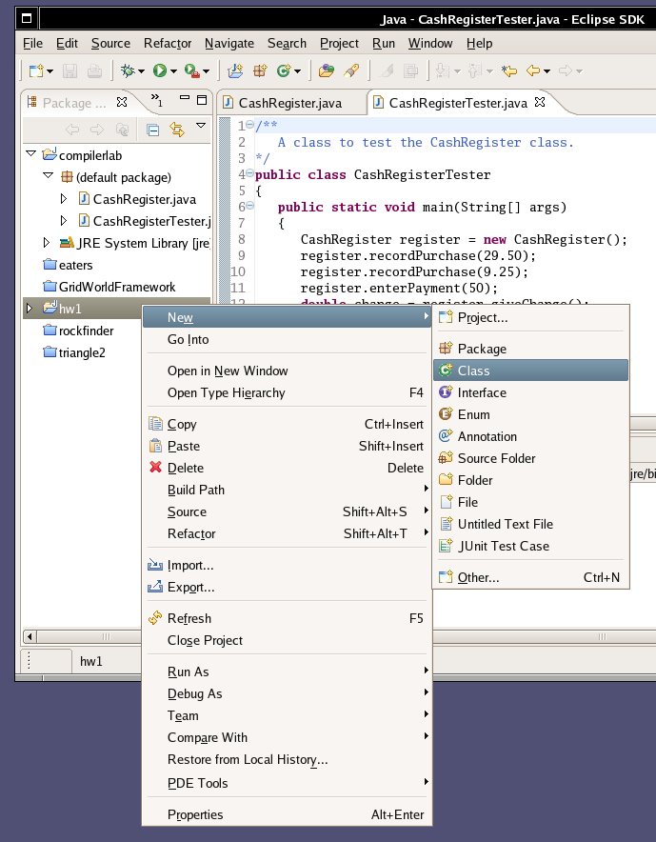
Task: Click the Open Type toolbar icon
Action: pyautogui.click(x=326, y=70)
